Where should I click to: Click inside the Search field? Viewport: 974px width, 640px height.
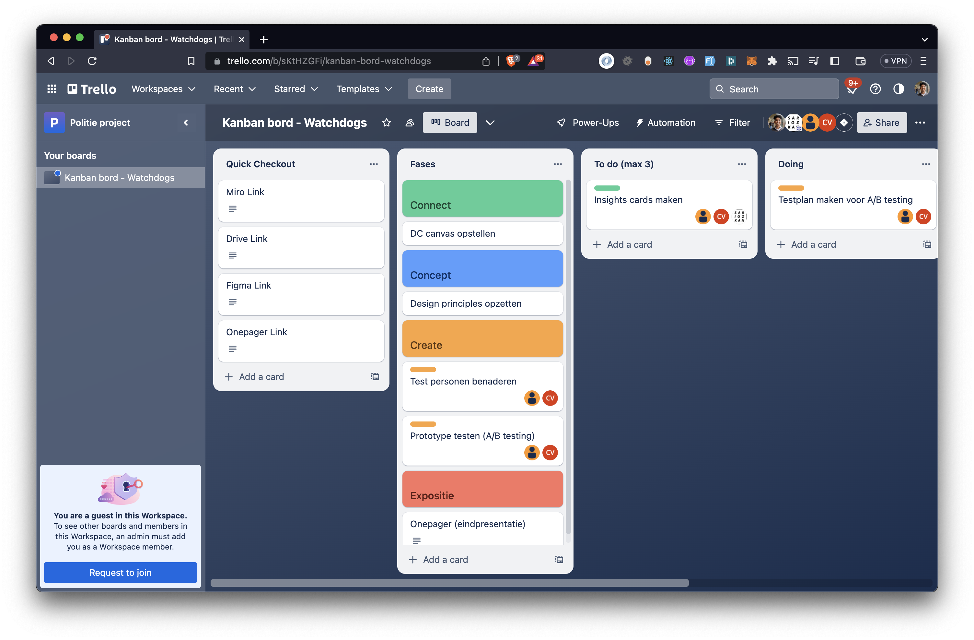[x=773, y=89]
